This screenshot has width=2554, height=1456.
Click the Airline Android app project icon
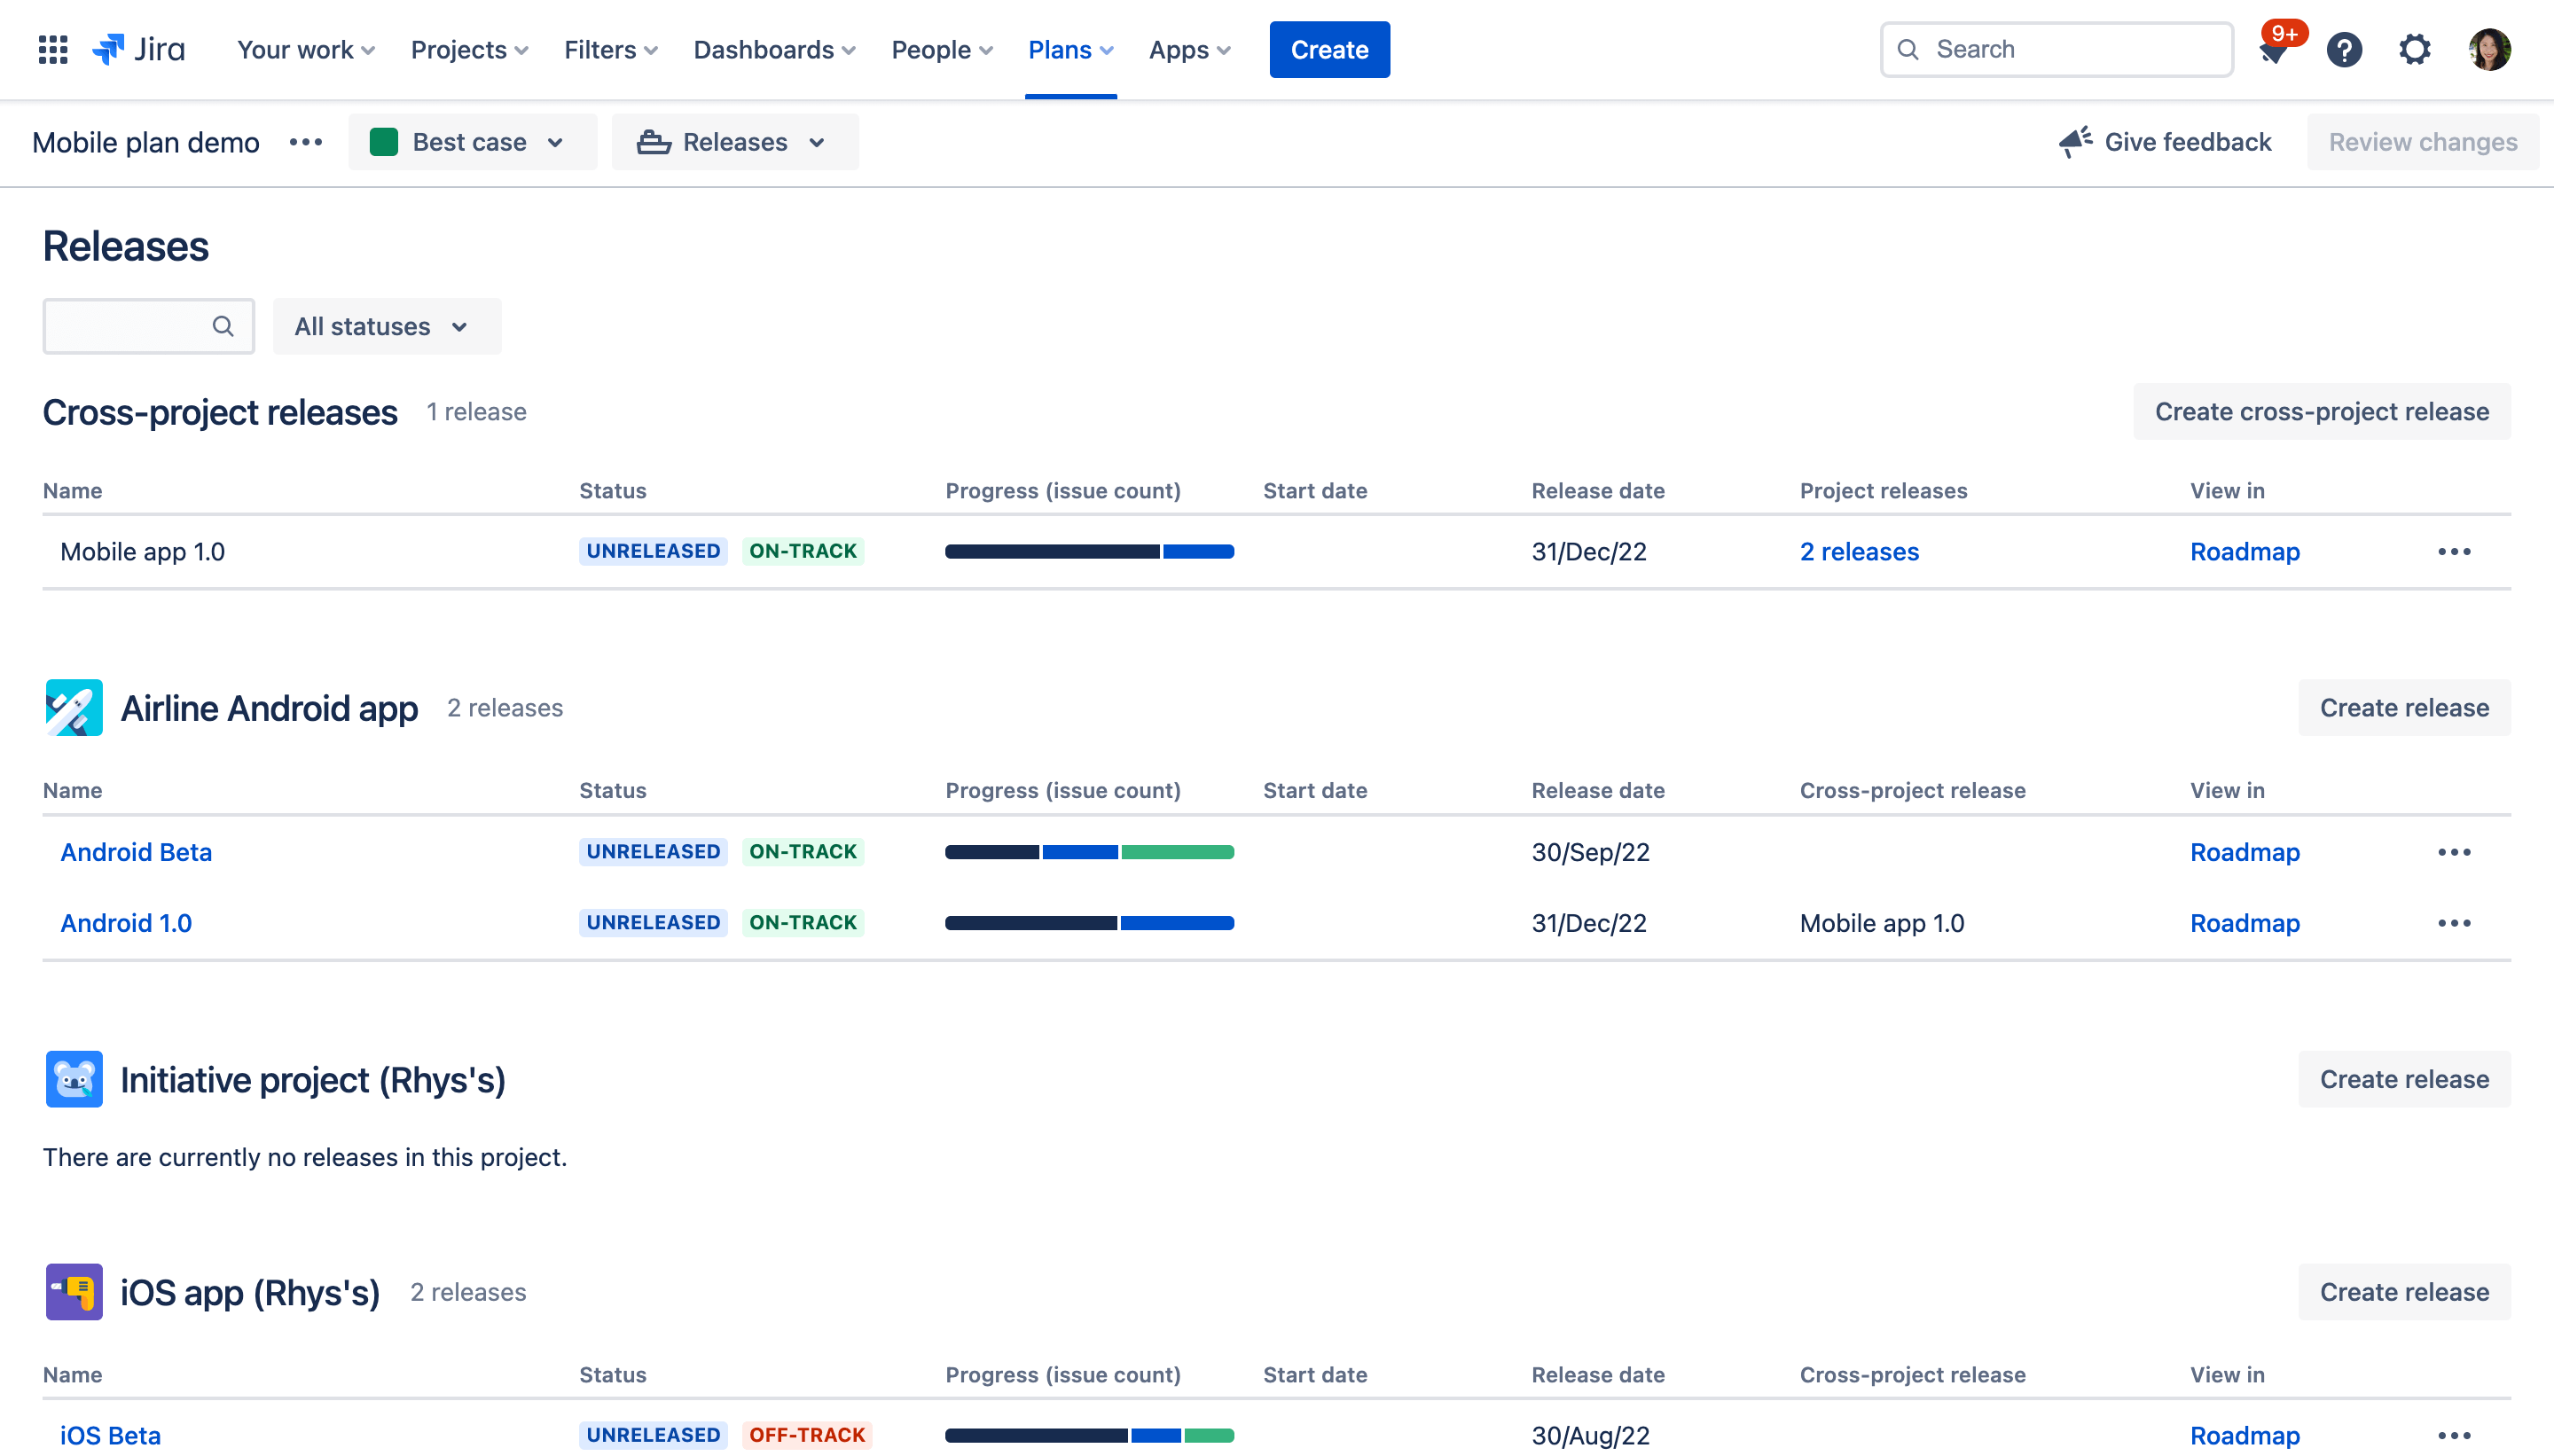74,707
